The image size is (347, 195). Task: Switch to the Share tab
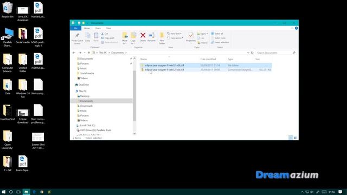98,28
